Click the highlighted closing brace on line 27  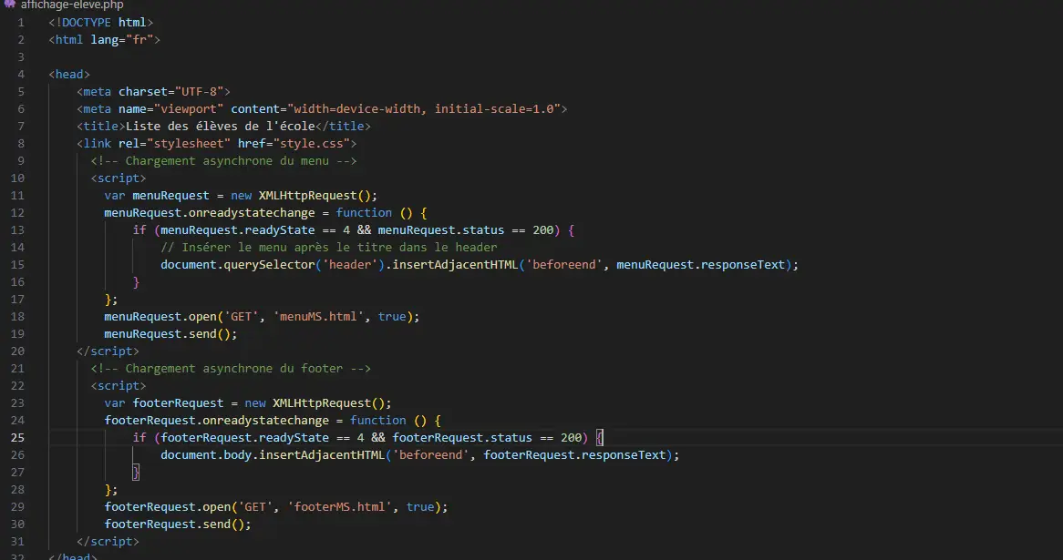click(x=136, y=473)
